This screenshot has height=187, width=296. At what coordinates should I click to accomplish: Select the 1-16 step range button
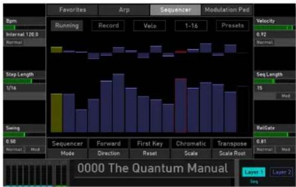(191, 26)
